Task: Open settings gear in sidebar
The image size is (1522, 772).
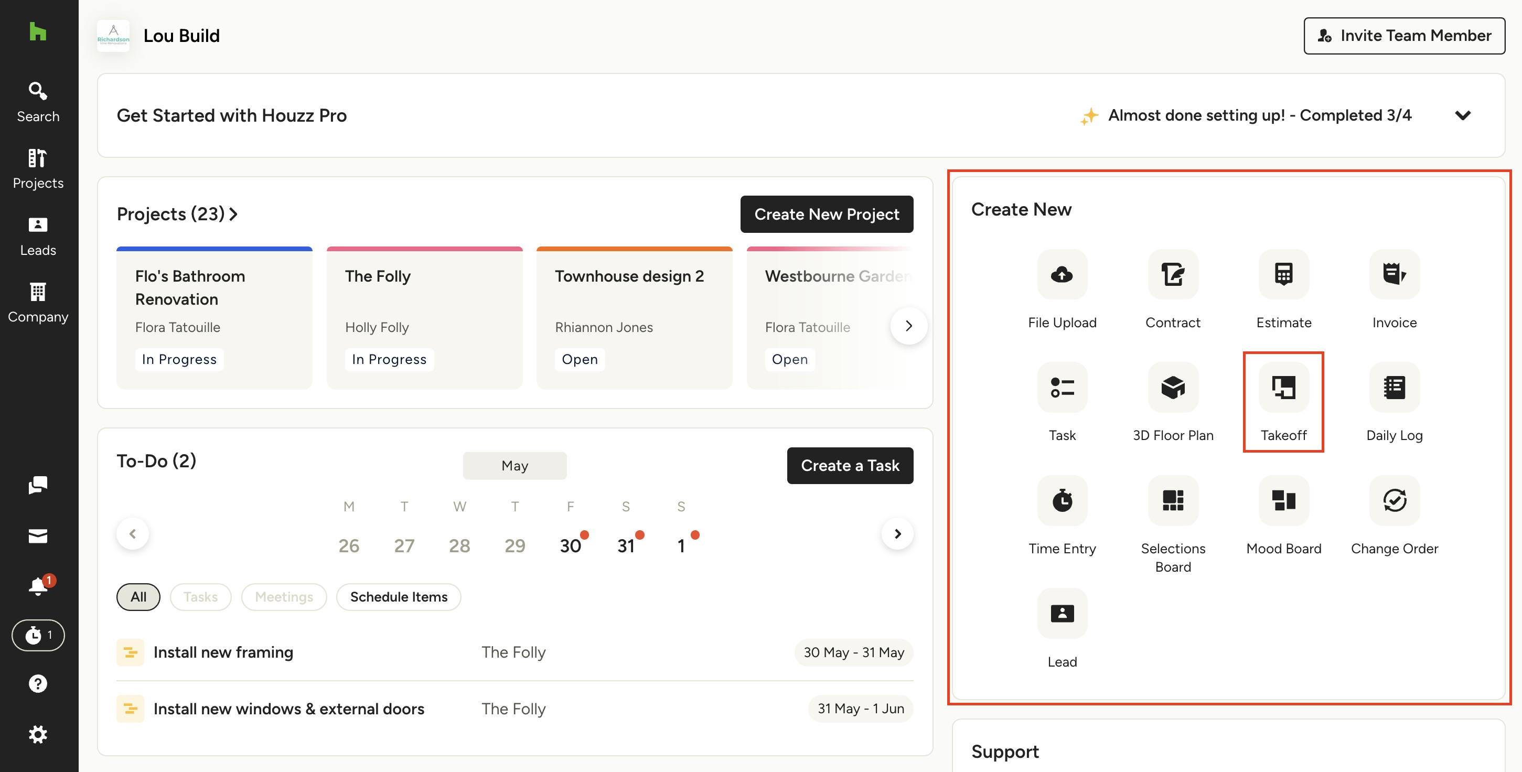Action: [x=38, y=734]
